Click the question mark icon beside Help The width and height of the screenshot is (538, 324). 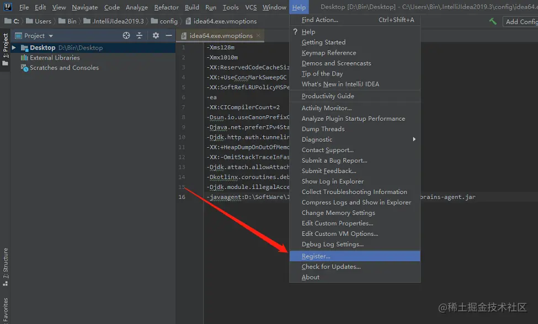click(x=295, y=31)
